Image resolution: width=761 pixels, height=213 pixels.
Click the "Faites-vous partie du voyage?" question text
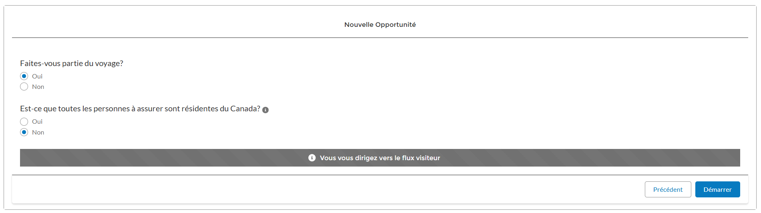[72, 63]
